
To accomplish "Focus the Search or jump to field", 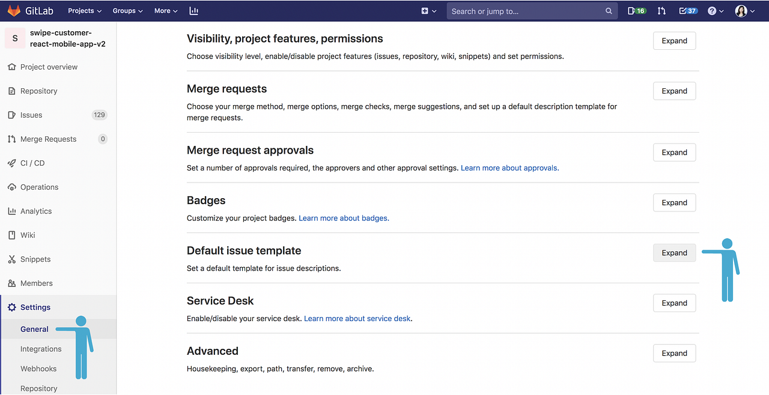I will point(526,11).
